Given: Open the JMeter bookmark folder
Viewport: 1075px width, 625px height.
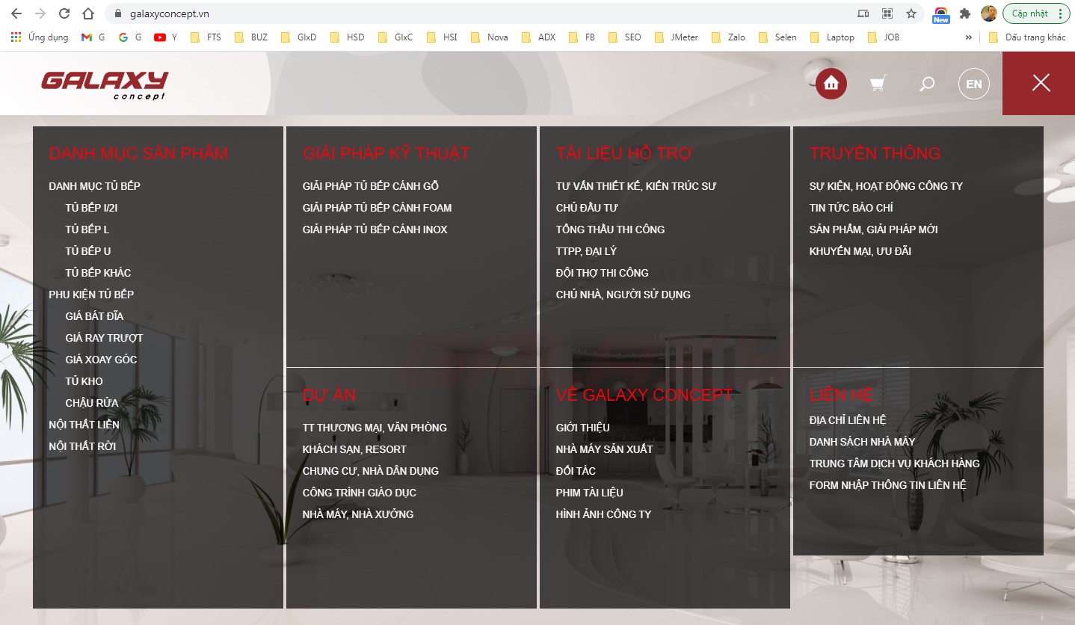Looking at the screenshot, I should (x=676, y=37).
